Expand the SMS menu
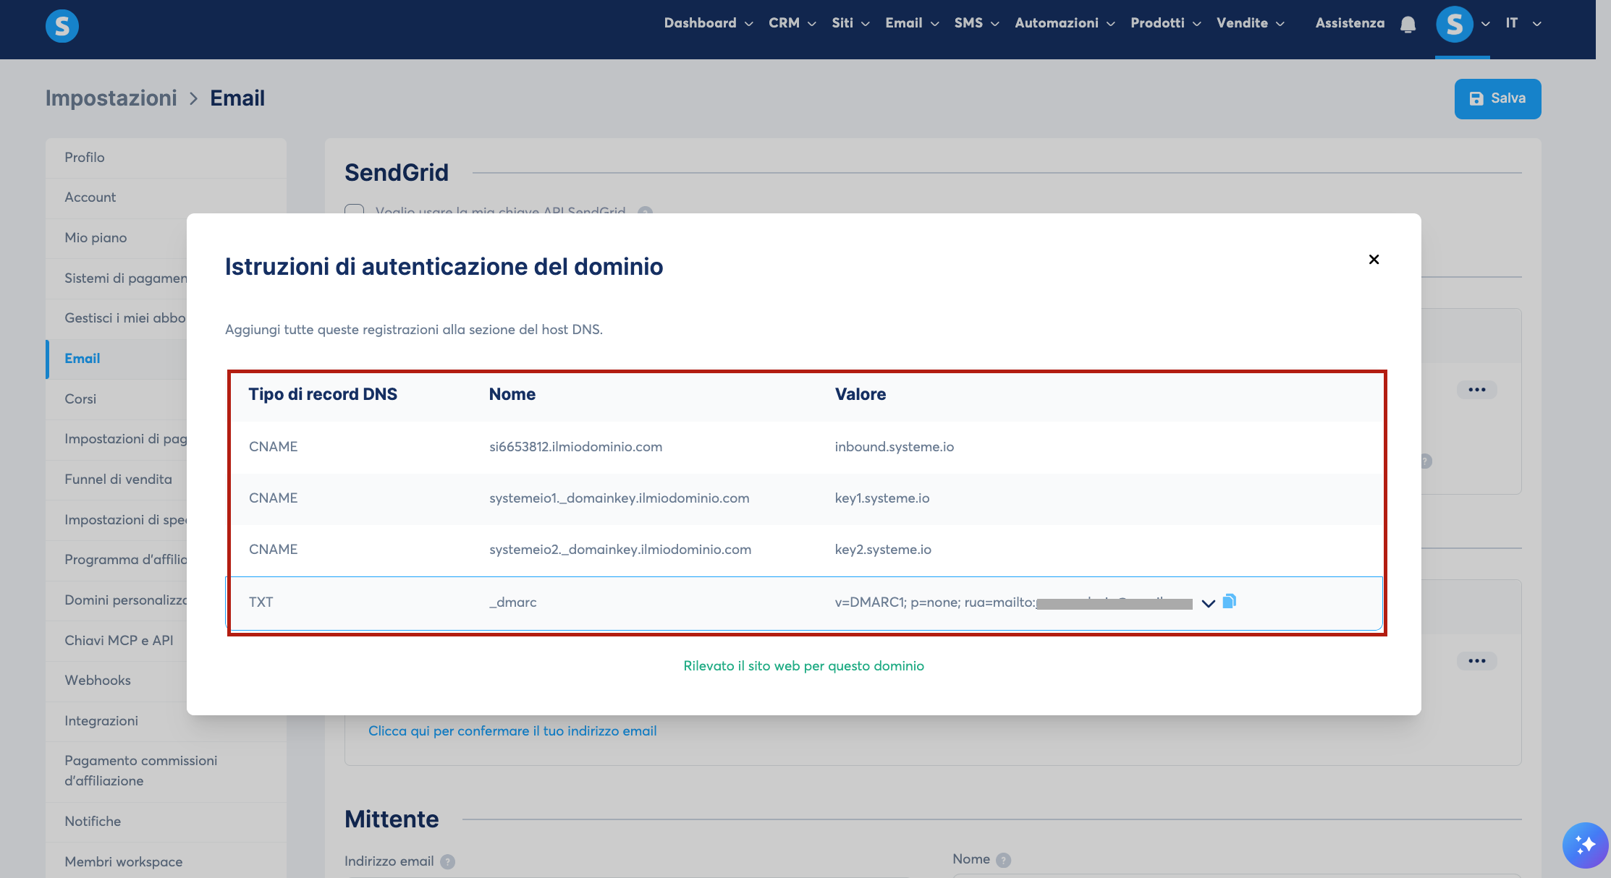The width and height of the screenshot is (1611, 878). pos(976,23)
